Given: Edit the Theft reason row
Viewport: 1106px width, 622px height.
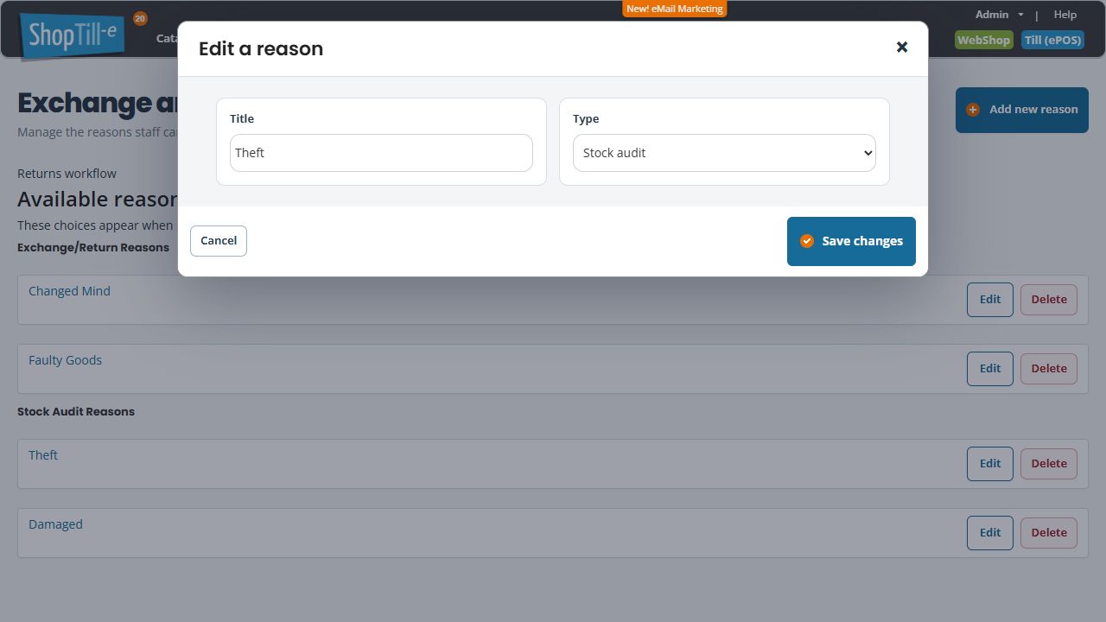Looking at the screenshot, I should (x=990, y=464).
